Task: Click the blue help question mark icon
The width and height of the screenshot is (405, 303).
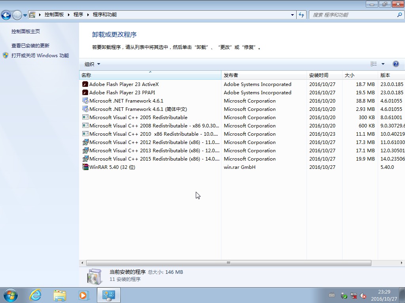Action: click(x=396, y=64)
